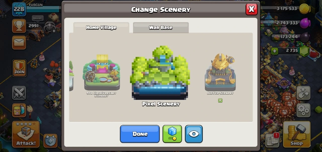Close the Change Scenery dialog
Image resolution: width=322 pixels, height=152 pixels.
251,9
